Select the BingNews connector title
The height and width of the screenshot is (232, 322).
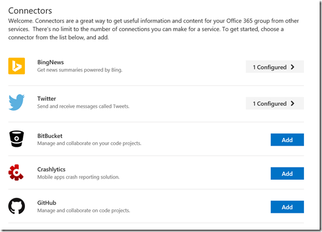(51, 62)
